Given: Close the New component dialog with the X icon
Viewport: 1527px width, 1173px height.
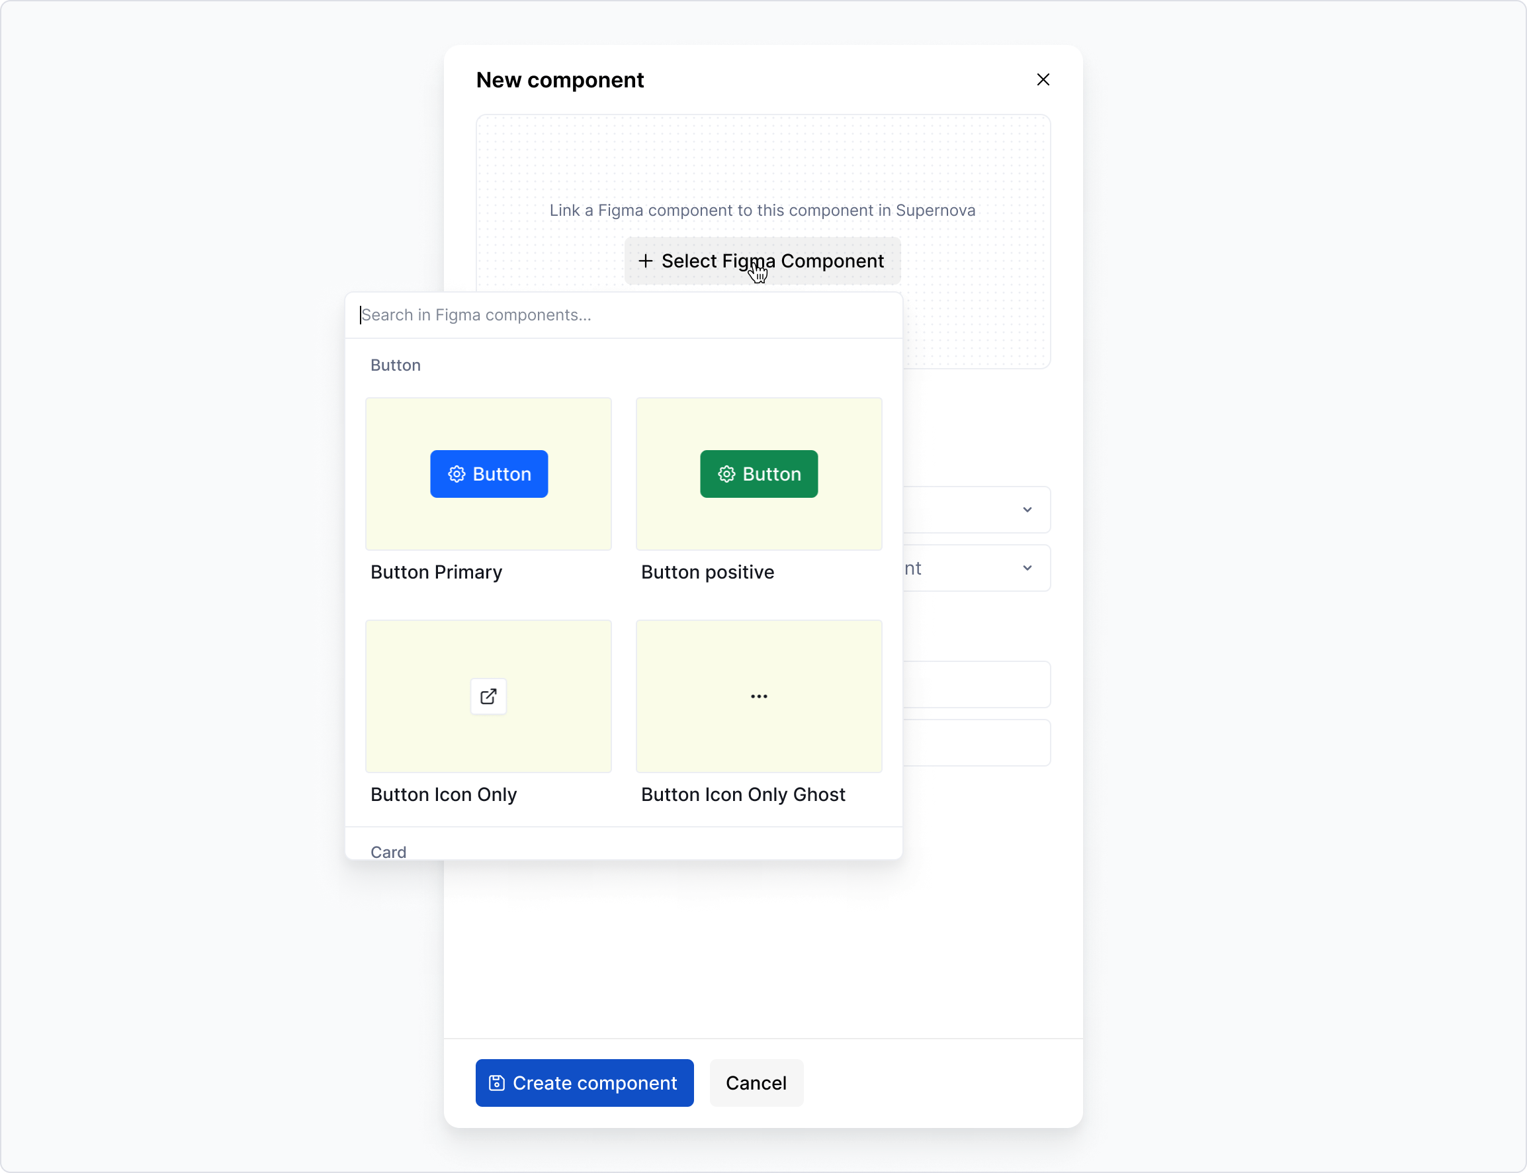Looking at the screenshot, I should 1043,79.
